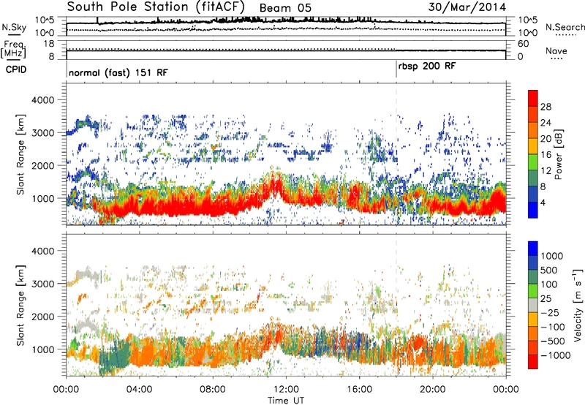Click the "-500" tick on the Velocity colorbar
The height and width of the screenshot is (405, 585).
tap(552, 341)
